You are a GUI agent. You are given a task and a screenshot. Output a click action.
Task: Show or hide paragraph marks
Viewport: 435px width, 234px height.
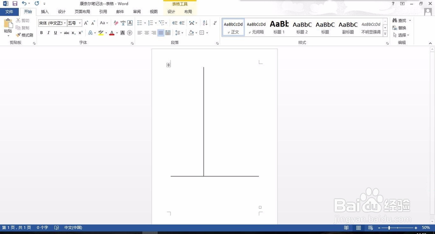tap(215, 23)
